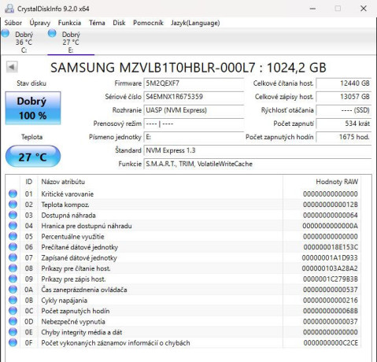This screenshot has height=362, width=377.
Task: Click the status orb for Percentuálne využitie
Action: pyautogui.click(x=13, y=236)
